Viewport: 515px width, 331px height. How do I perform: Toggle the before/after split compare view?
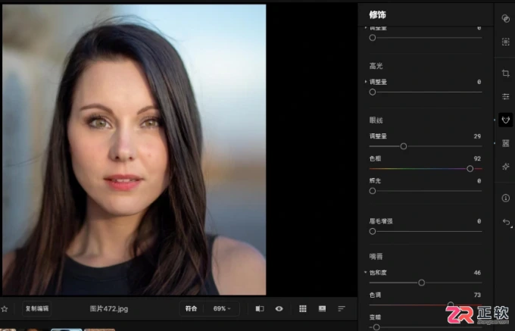pyautogui.click(x=260, y=309)
